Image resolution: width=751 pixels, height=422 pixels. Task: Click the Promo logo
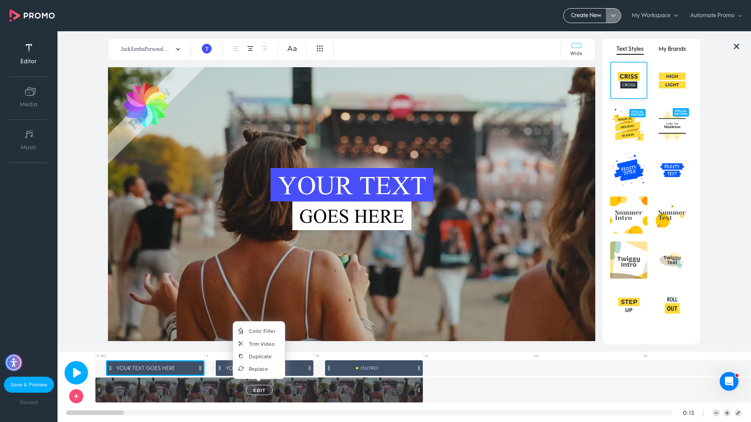pos(32,16)
